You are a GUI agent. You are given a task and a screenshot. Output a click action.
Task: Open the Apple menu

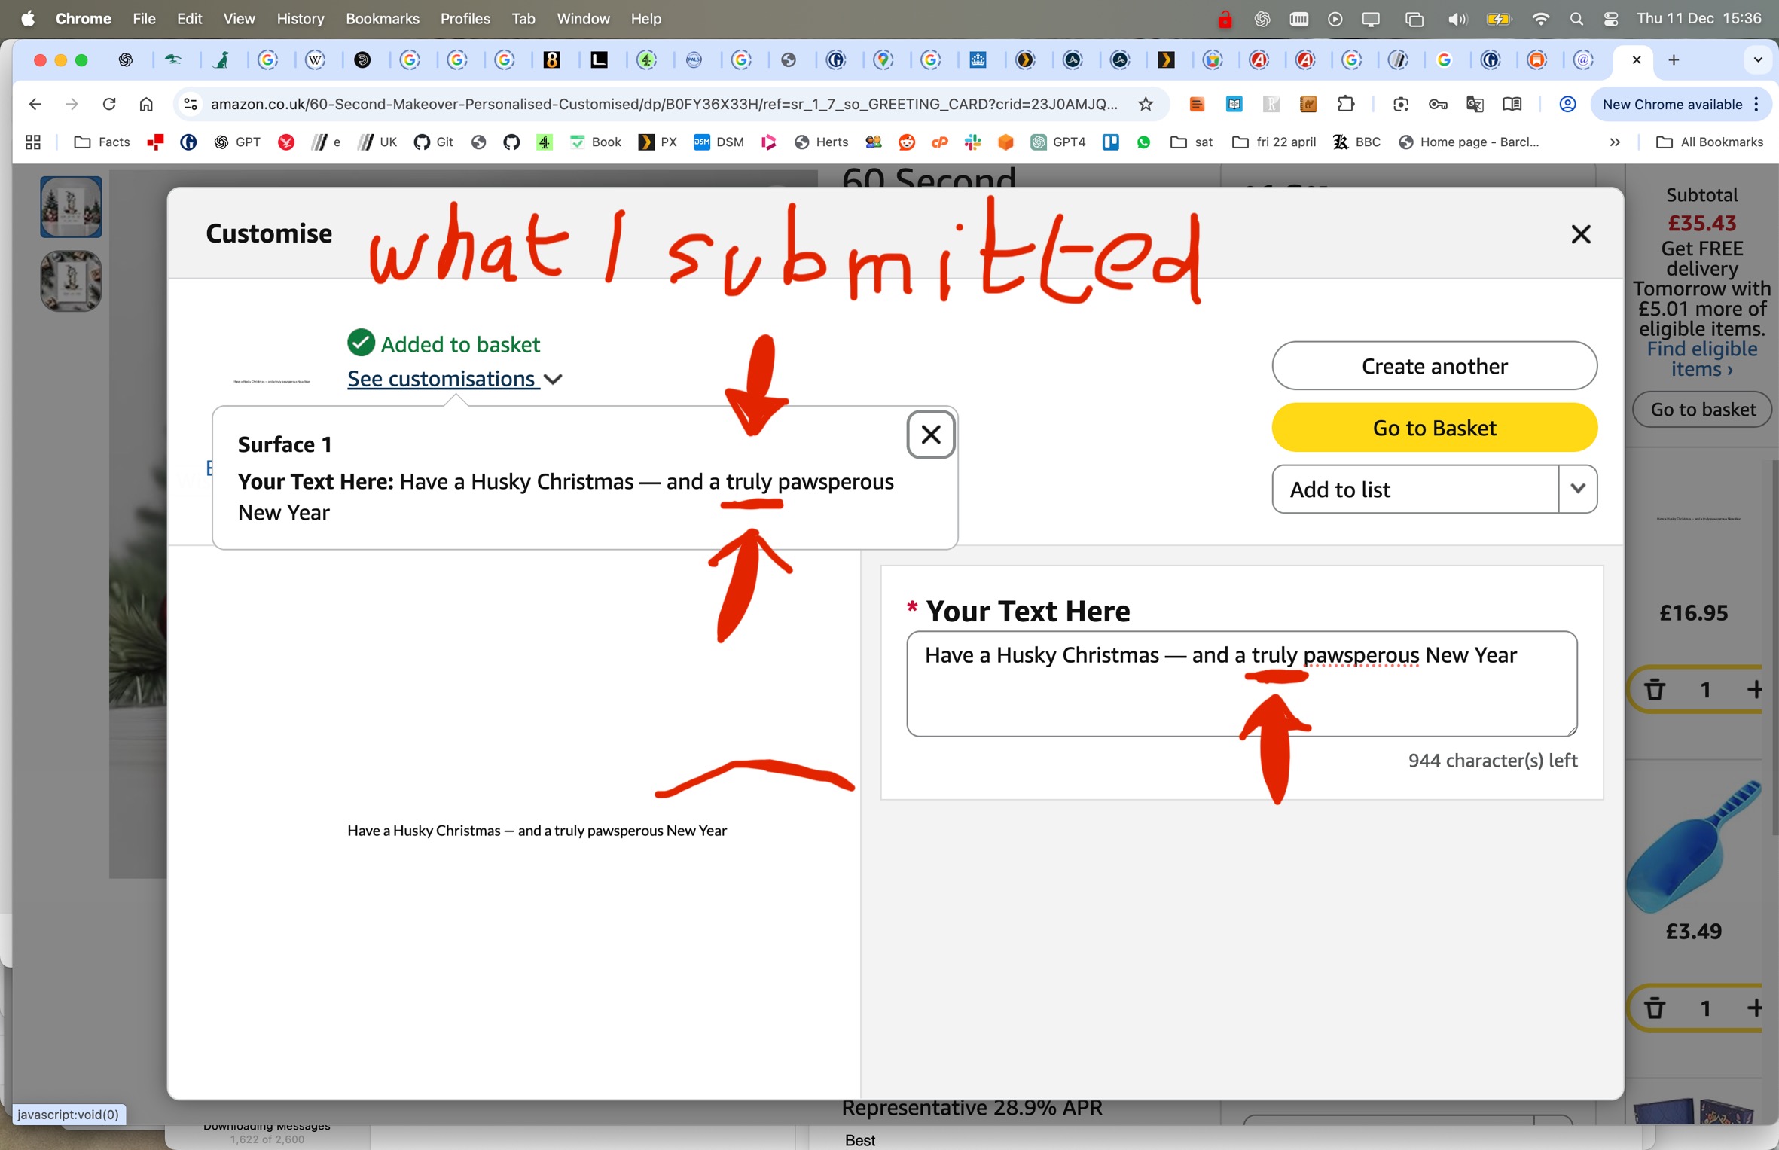(28, 19)
